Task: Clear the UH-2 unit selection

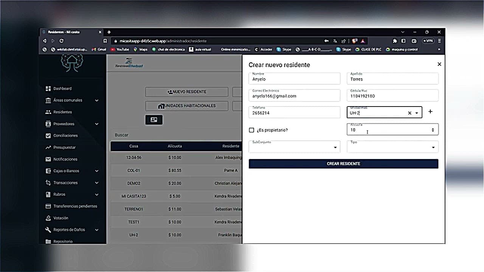Action: pos(410,113)
